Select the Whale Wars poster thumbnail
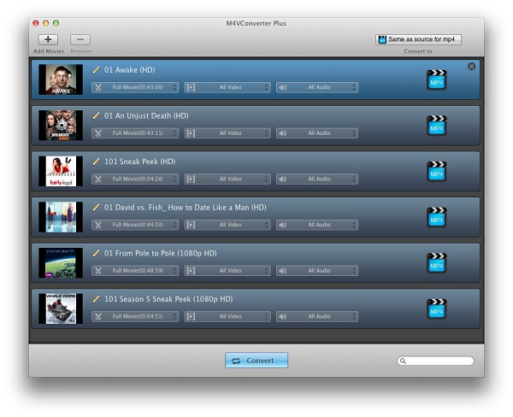The width and height of the screenshot is (513, 417). click(x=61, y=308)
